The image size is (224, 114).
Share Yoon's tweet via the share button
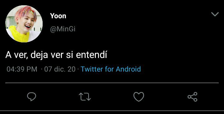point(193,97)
